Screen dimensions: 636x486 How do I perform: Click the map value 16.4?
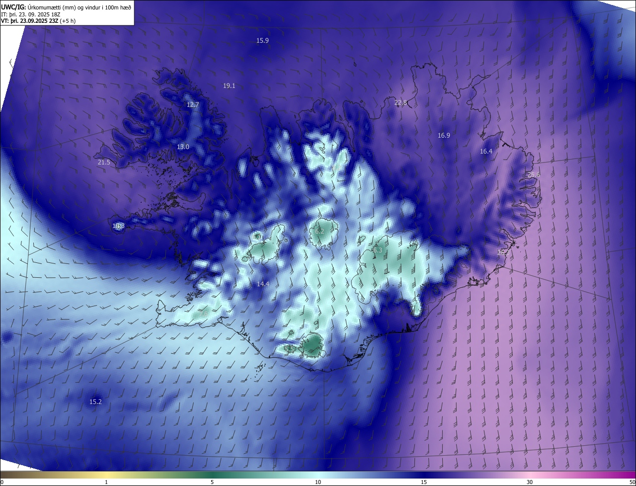(x=486, y=152)
